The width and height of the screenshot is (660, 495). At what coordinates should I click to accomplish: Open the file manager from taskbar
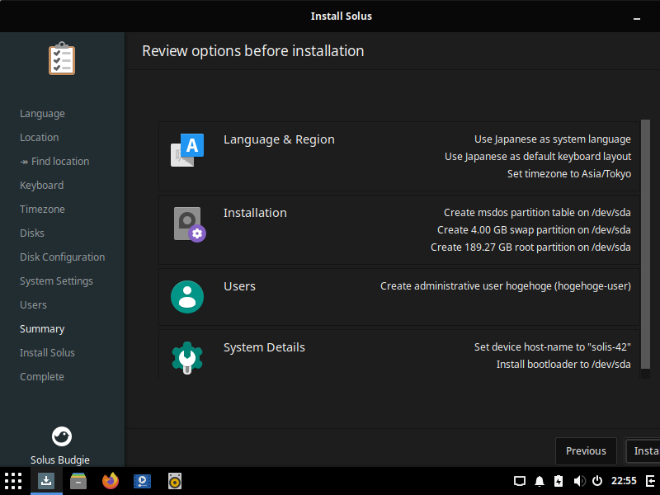[78, 481]
